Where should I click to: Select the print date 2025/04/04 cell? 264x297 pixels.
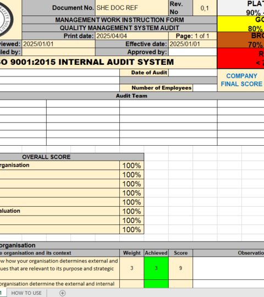tap(132, 36)
